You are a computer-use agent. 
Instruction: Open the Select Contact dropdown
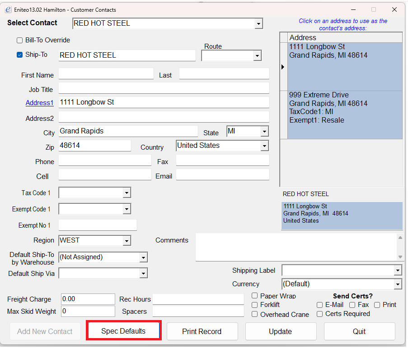pos(258,23)
